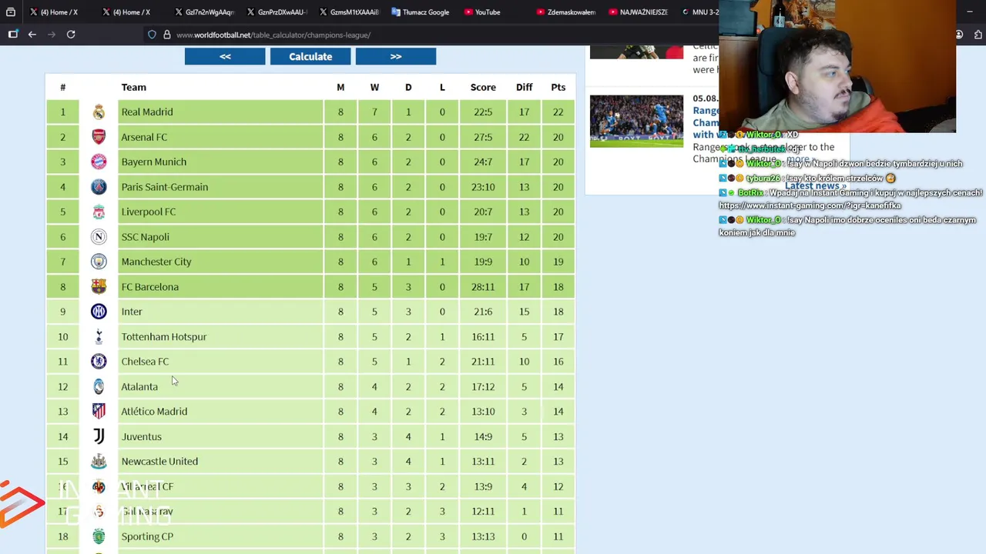Click the Chelsea FC club crest
Image resolution: width=986 pixels, height=554 pixels.
(x=99, y=362)
